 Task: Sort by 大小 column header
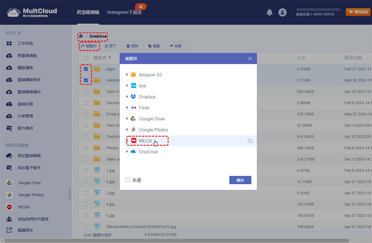point(301,58)
